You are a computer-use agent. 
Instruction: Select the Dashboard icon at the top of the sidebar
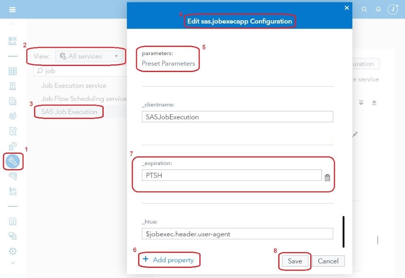coord(13,40)
